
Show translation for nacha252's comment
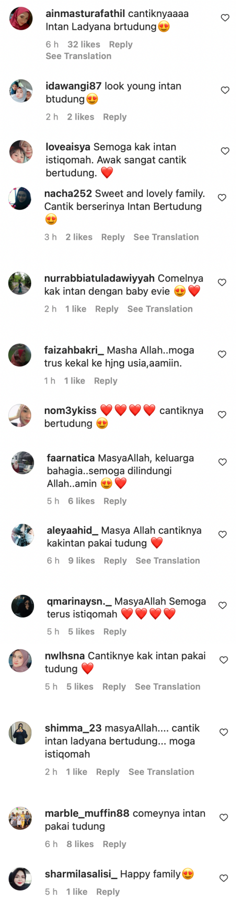[x=166, y=237]
